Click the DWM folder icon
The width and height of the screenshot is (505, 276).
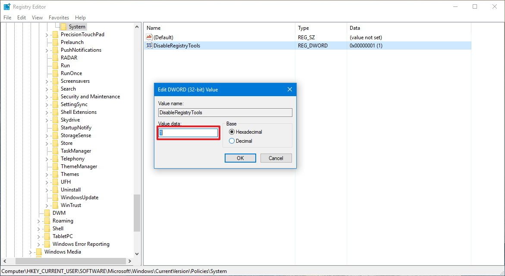click(48, 213)
